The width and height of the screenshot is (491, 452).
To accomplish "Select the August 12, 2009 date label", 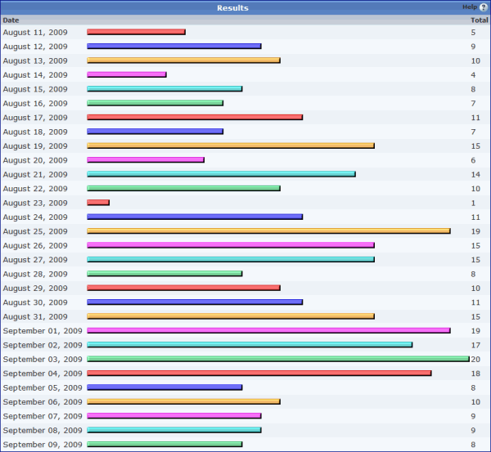I will point(35,47).
